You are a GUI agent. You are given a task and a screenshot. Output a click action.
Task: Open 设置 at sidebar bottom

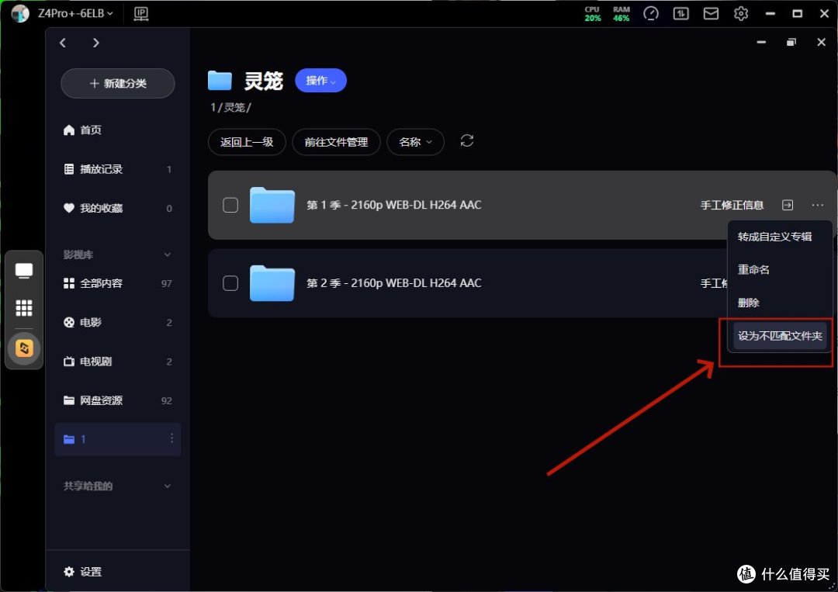click(83, 572)
